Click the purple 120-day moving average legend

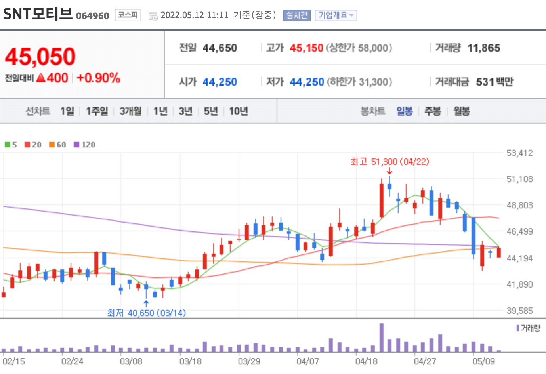tap(84, 145)
